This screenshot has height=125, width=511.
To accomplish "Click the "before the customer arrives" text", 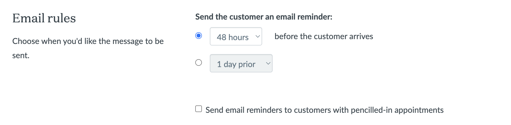I will [324, 36].
